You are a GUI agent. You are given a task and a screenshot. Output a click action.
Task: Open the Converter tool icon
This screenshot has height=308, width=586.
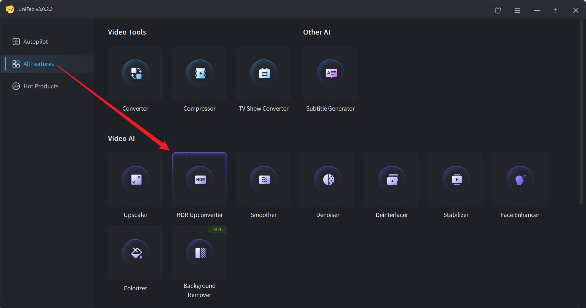(x=136, y=73)
